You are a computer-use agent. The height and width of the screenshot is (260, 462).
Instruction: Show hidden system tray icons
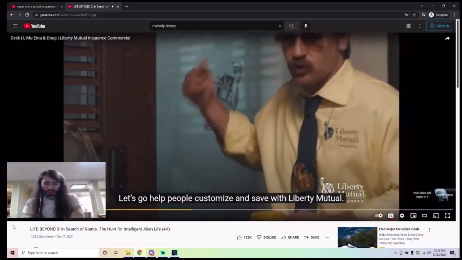click(x=395, y=253)
